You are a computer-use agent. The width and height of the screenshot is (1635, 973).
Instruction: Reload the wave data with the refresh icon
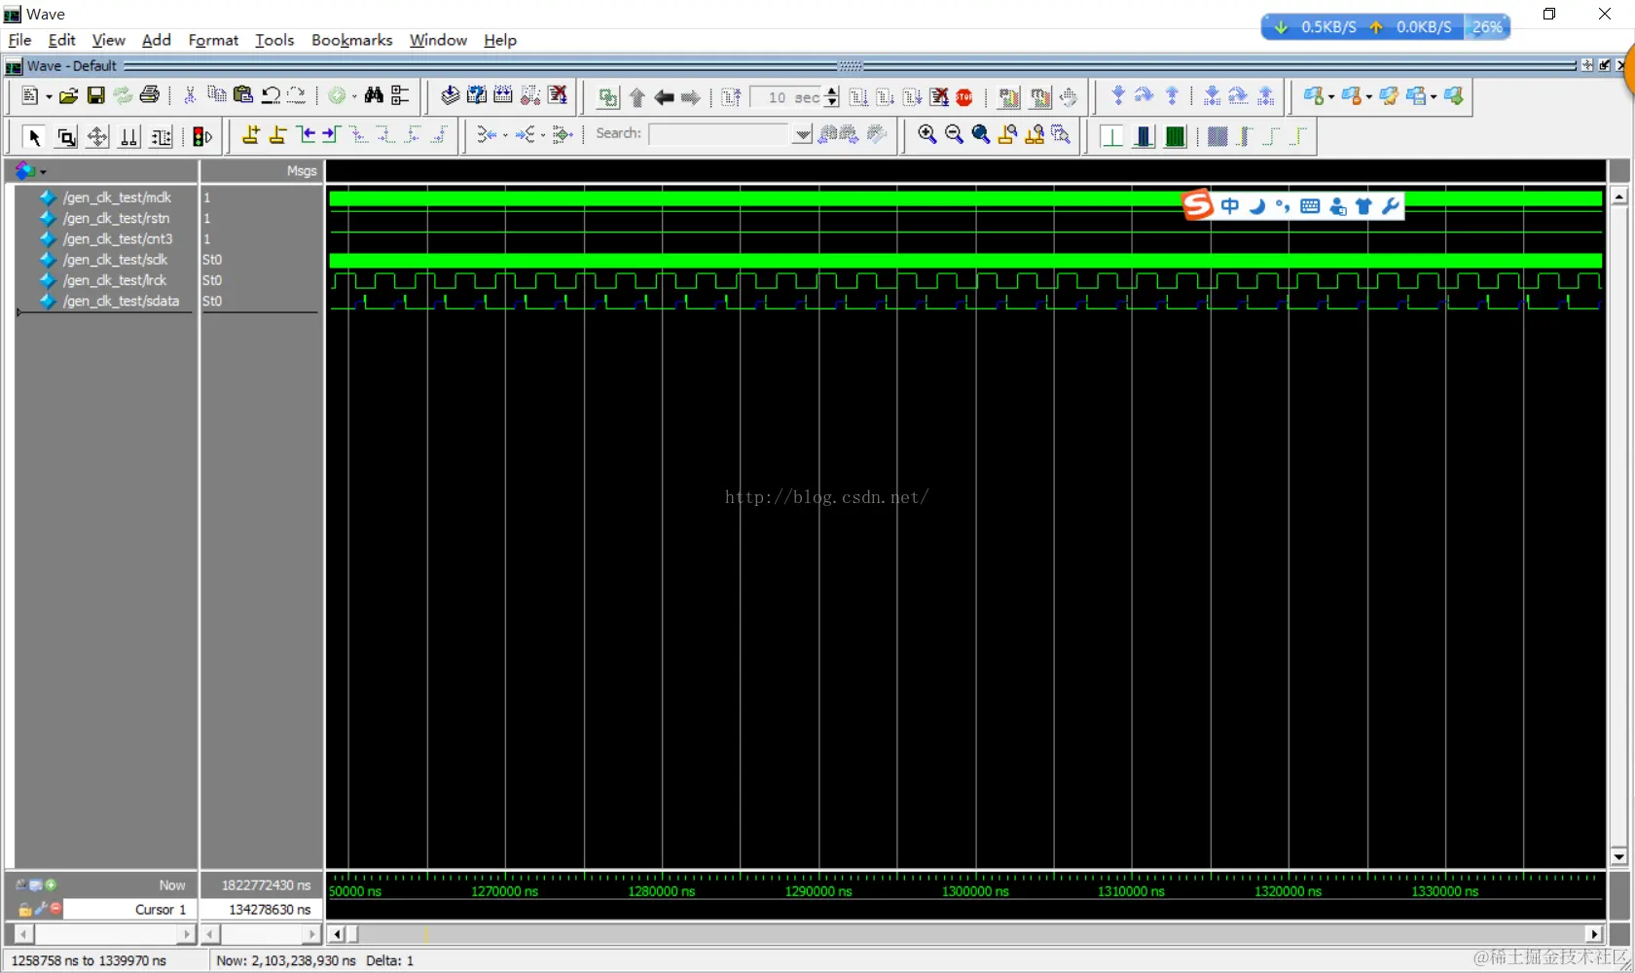point(123,95)
